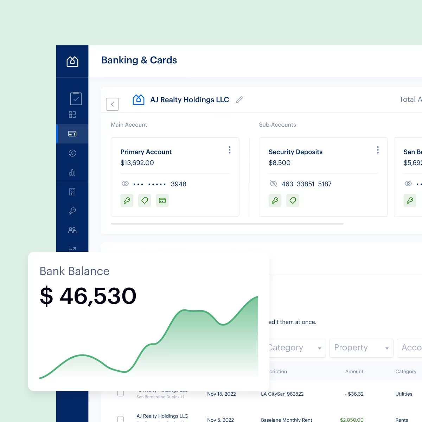Click the $ 46,530 bank balance figure
This screenshot has width=422, height=422.
tap(88, 296)
